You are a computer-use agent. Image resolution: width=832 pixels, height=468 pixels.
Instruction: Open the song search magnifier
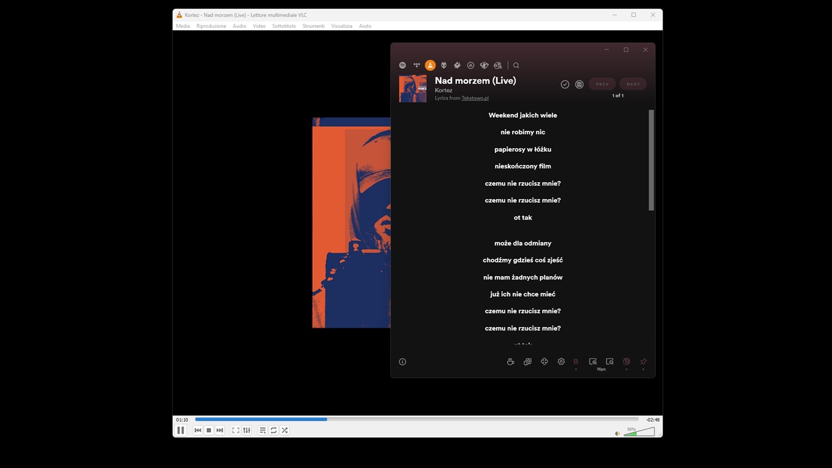516,65
